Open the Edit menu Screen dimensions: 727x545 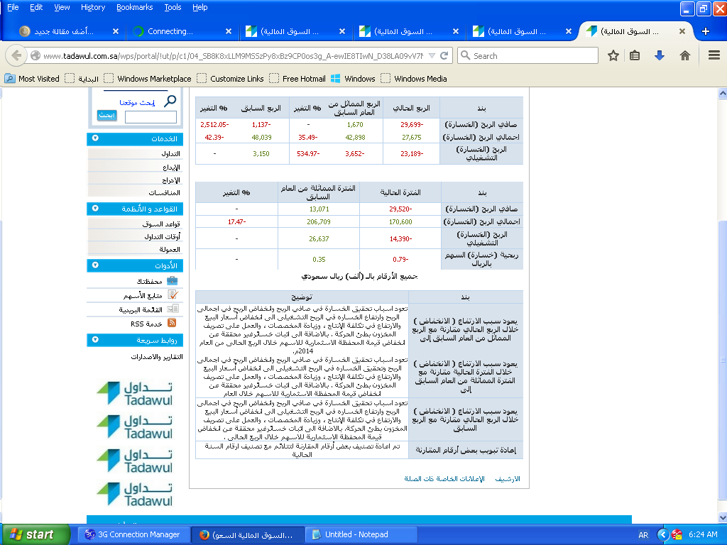[x=36, y=7]
